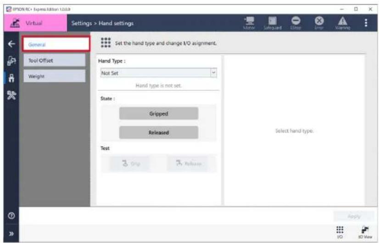The image size is (379, 243).
Task: Maximize the EPSON RC+ window
Action: [356, 9]
